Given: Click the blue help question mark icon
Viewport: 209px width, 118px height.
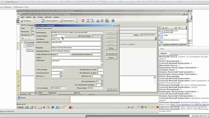Looking at the screenshot, I should pos(113,21).
